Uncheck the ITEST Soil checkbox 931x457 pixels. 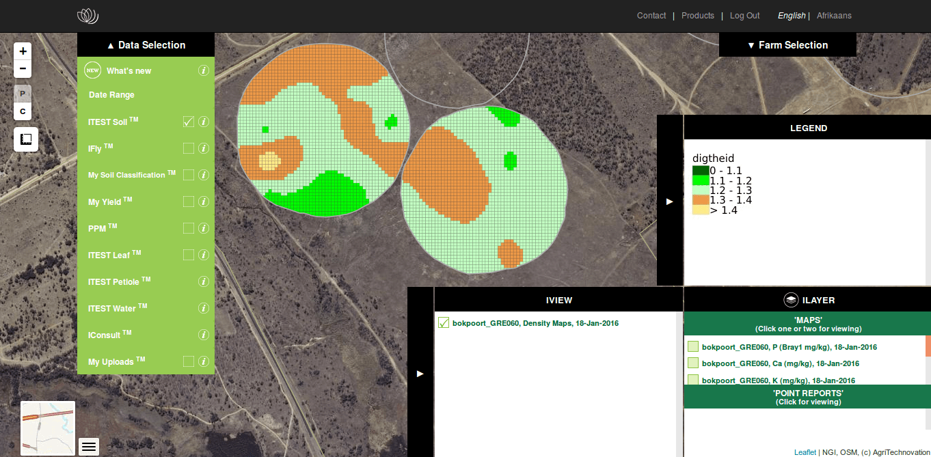[x=188, y=122]
